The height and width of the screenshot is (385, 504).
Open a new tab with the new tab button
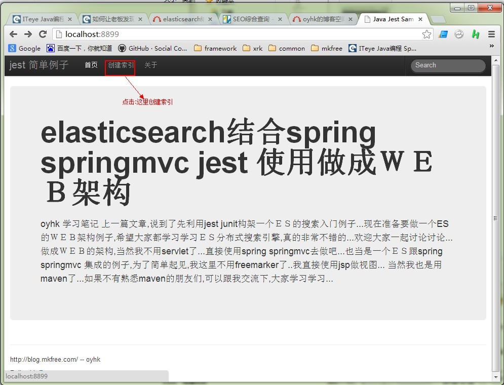438,20
